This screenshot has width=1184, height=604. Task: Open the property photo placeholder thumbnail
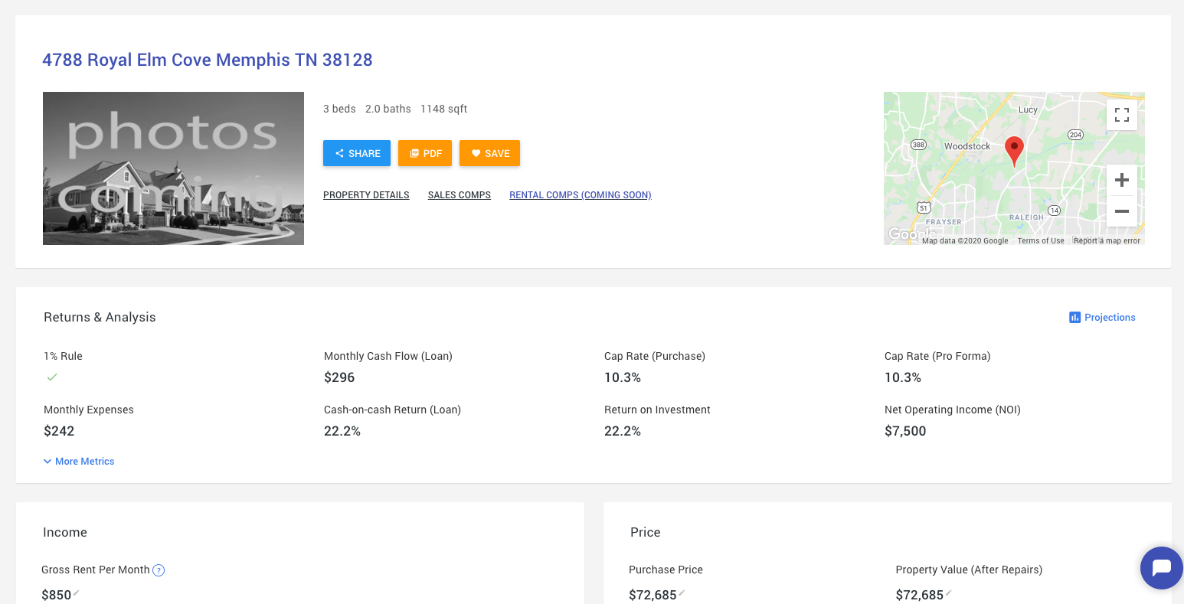pos(173,168)
